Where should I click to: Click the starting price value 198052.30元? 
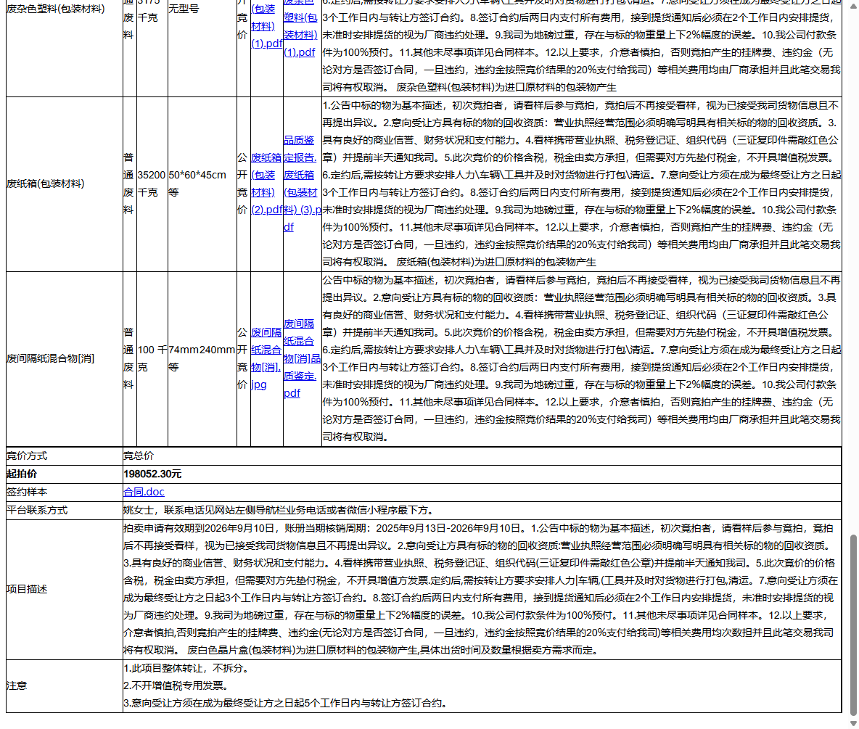tap(152, 474)
